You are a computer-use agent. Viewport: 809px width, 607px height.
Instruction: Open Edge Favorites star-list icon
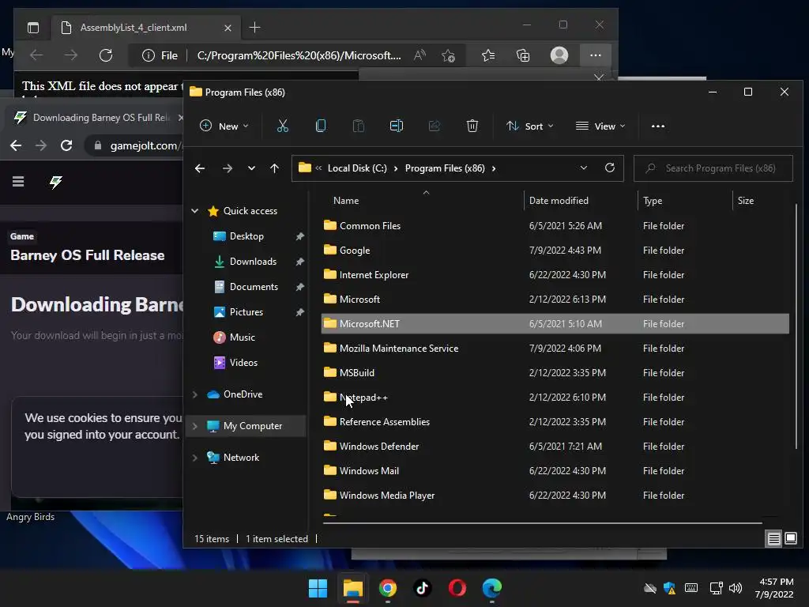[488, 55]
